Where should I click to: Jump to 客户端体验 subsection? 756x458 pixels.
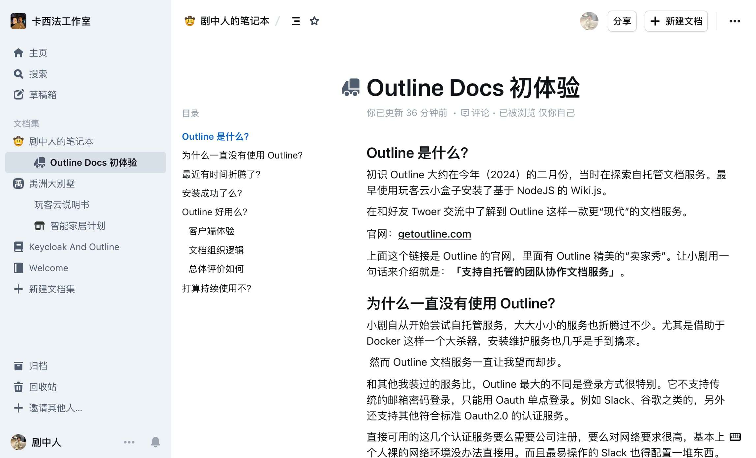pyautogui.click(x=212, y=231)
